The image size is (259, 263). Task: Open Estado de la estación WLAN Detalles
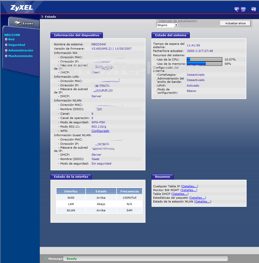(203, 201)
